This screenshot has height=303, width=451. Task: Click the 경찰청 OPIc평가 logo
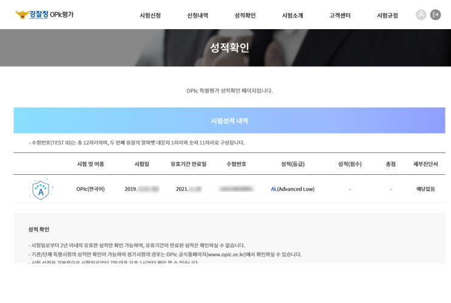pos(44,15)
